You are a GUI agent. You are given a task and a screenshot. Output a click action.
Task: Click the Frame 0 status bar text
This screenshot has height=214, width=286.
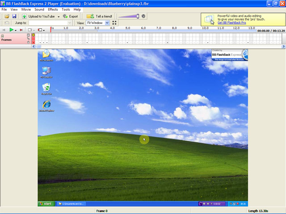point(102,211)
